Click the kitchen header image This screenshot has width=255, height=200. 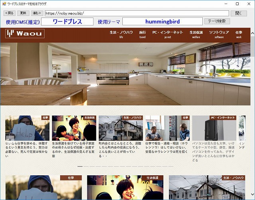125,74
